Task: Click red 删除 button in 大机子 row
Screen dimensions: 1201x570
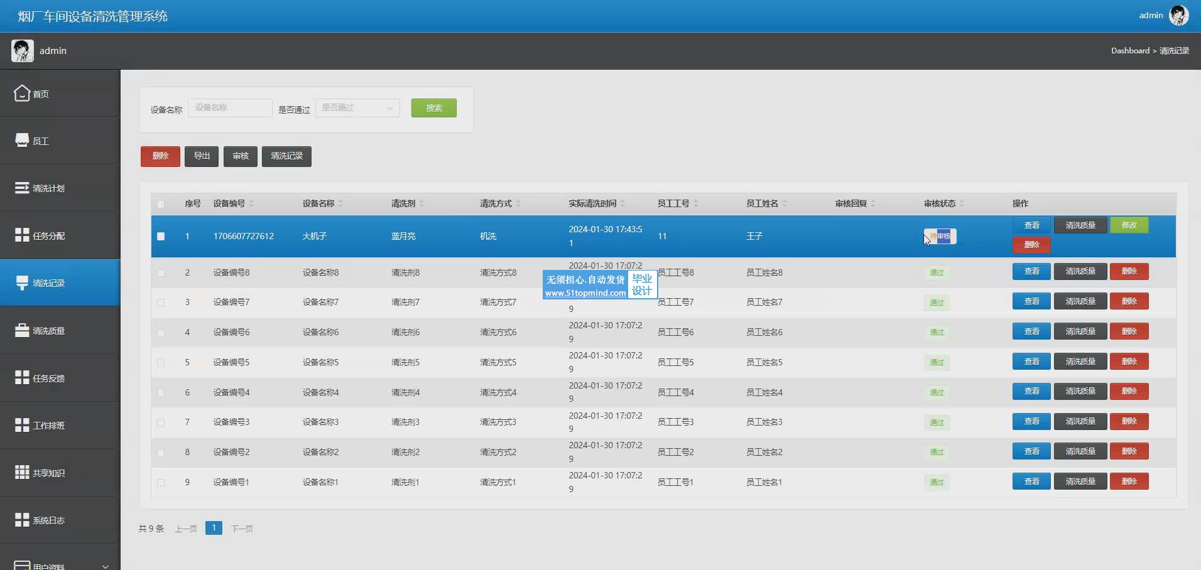Action: pyautogui.click(x=1031, y=245)
